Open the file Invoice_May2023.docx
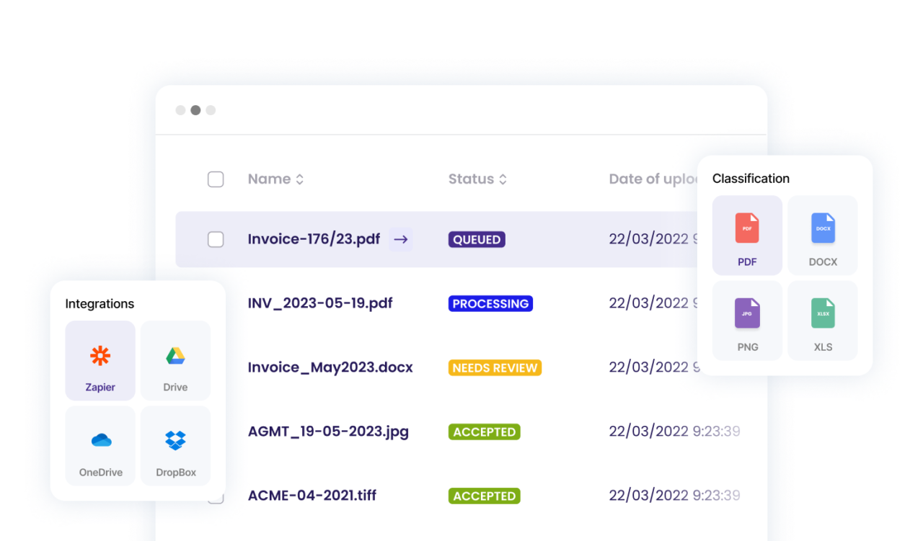 330,367
